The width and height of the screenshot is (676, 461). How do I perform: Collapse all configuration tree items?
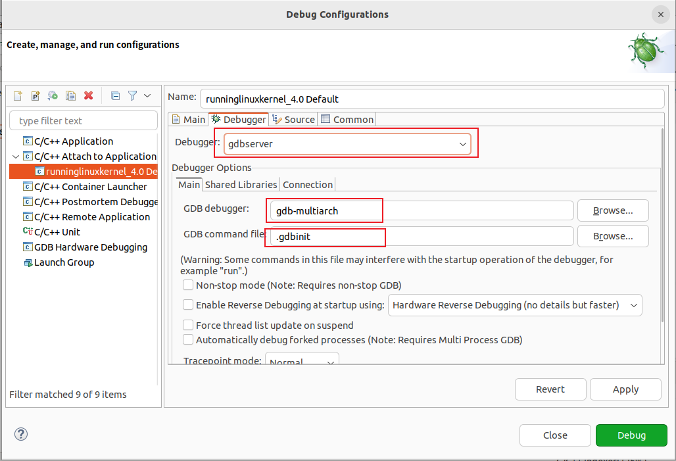pos(115,96)
